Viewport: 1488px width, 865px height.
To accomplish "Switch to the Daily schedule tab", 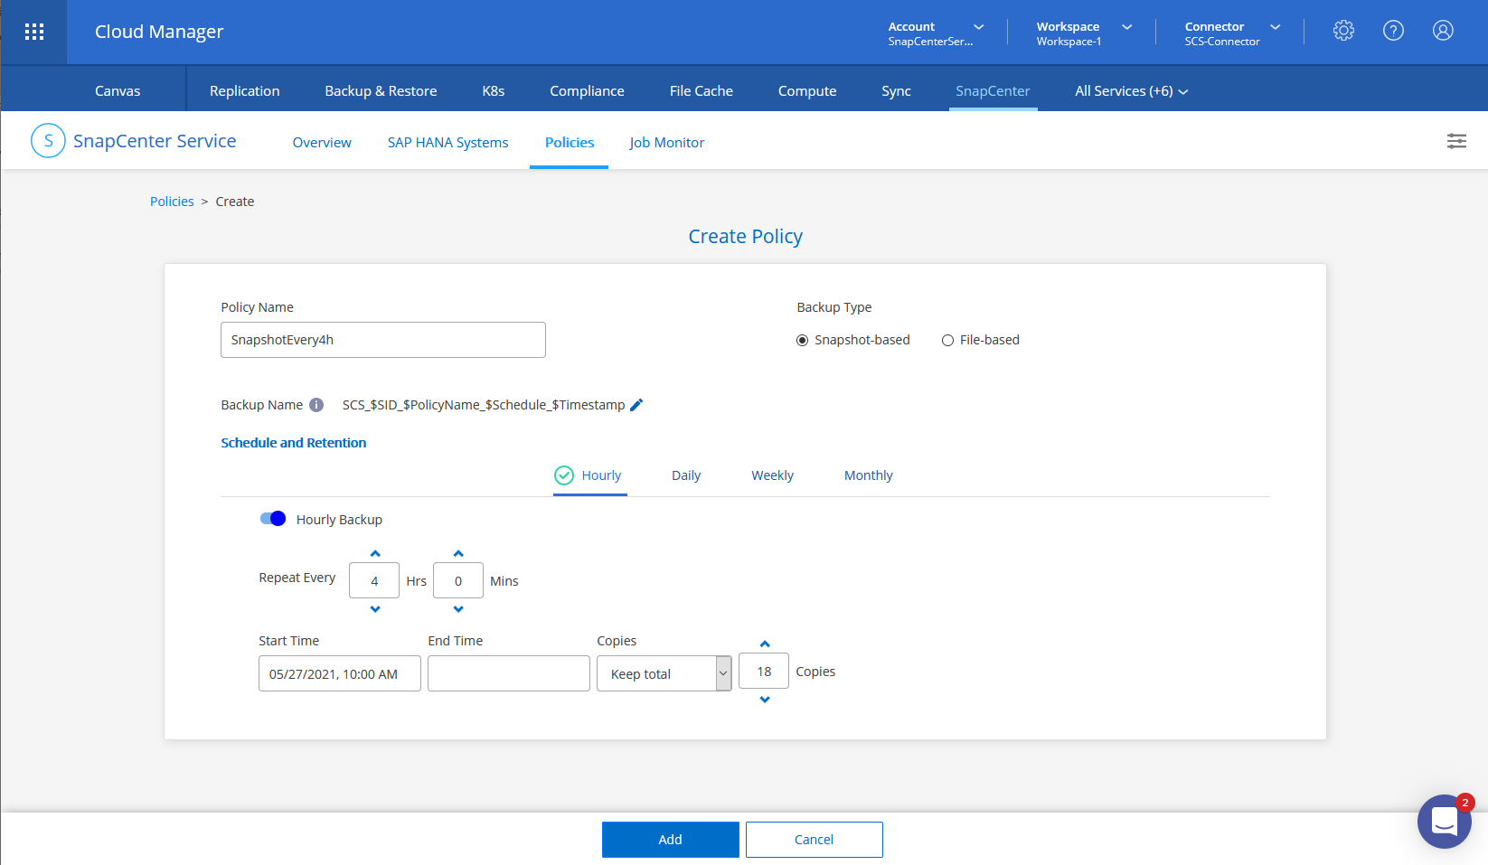I will [685, 475].
